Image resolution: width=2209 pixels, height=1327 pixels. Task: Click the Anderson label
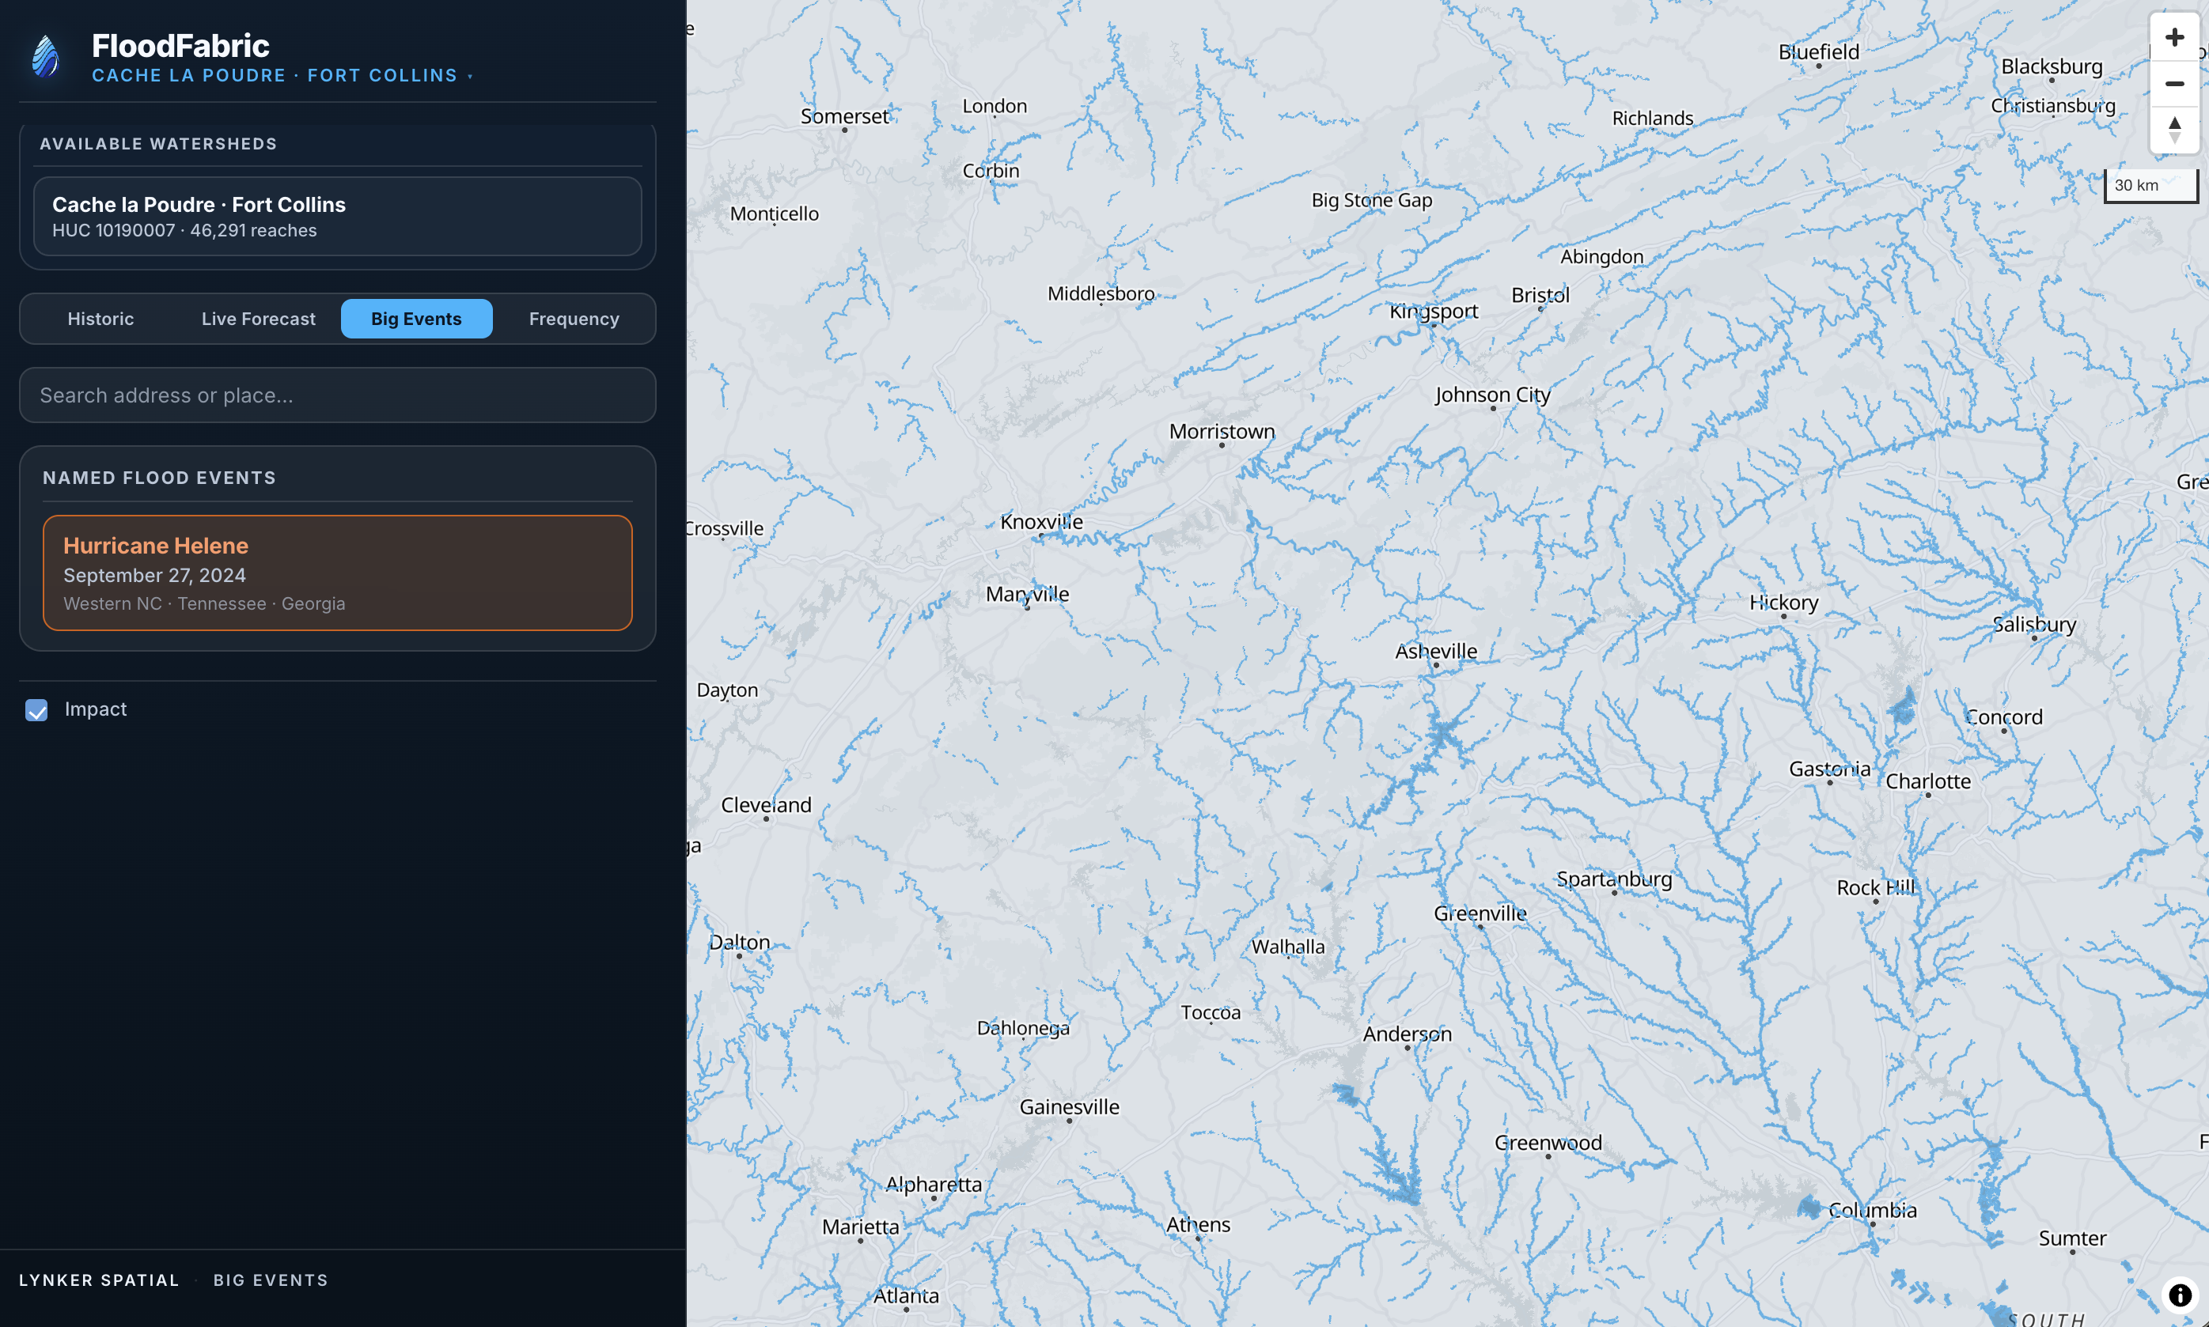(1407, 1034)
